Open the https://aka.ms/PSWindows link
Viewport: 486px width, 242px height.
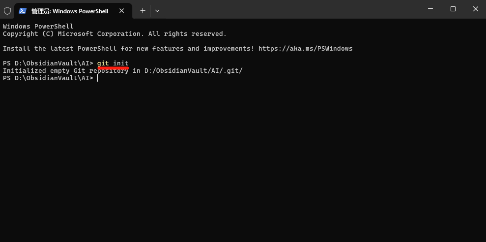(x=305, y=49)
